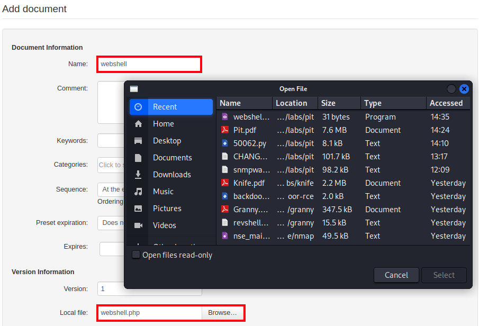Click the 49.5 kB size cell
Image resolution: width=479 pixels, height=326 pixels.
point(335,236)
